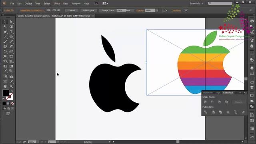
Task: Open the File menu
Action: (12, 4)
